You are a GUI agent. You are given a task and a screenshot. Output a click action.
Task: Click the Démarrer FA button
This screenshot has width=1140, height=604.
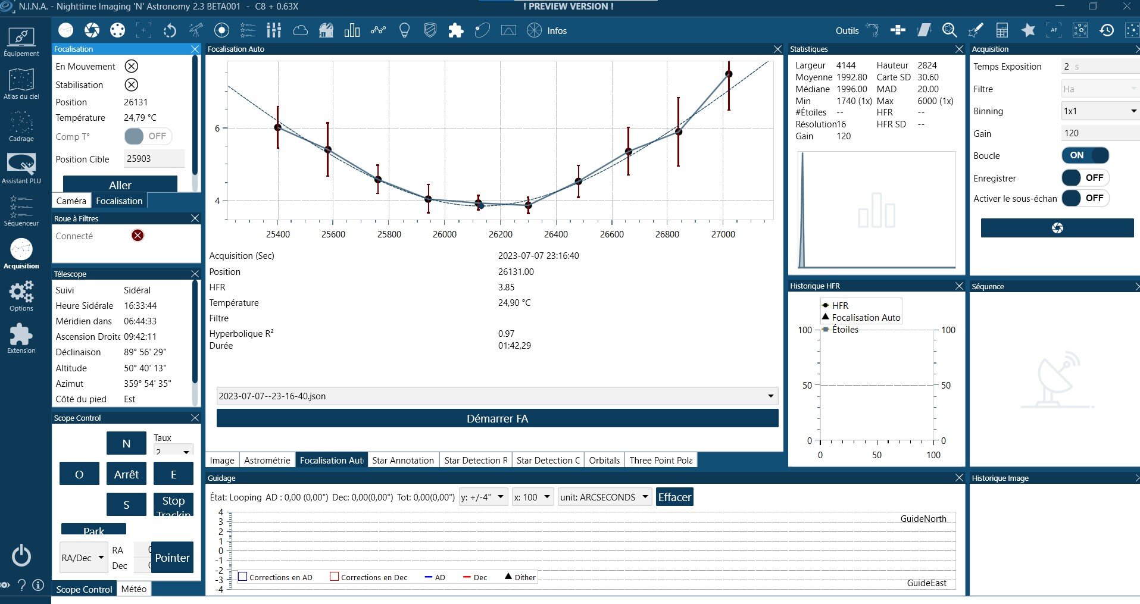(x=497, y=418)
